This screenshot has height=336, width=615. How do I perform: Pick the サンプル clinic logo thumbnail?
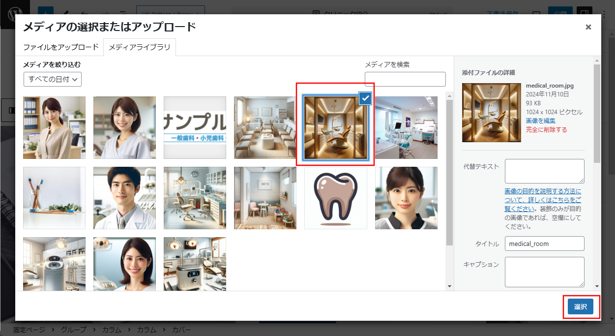click(x=195, y=127)
